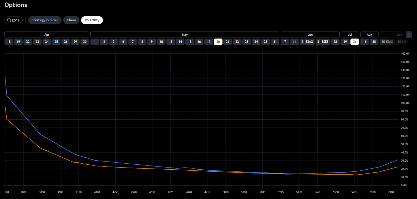Click the 100.0% level on the volatility axis

coord(405,103)
